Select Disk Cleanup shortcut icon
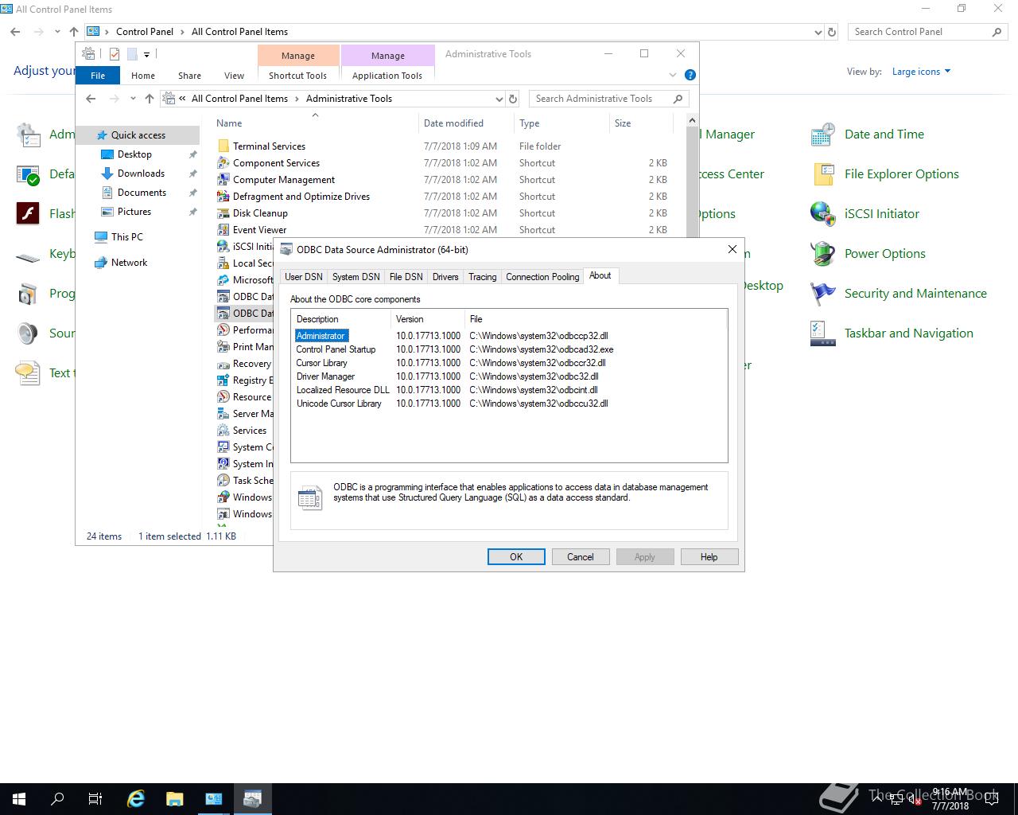Image resolution: width=1018 pixels, height=815 pixels. (x=223, y=213)
